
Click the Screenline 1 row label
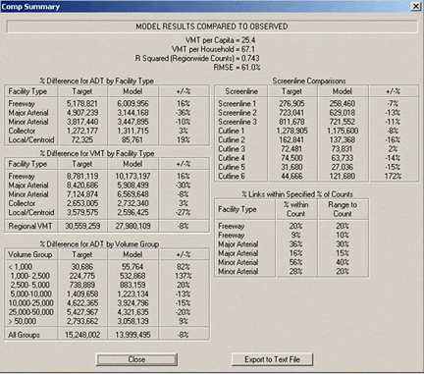(x=237, y=104)
